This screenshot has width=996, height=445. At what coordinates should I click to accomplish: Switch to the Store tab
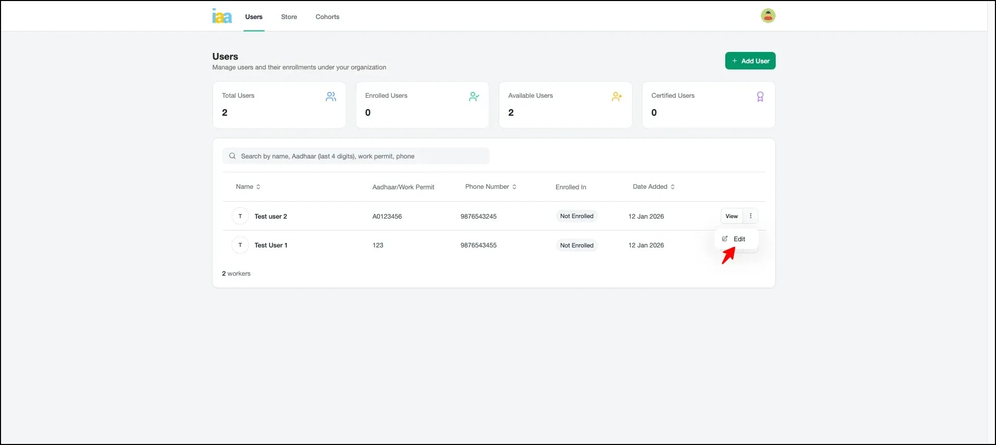289,17
